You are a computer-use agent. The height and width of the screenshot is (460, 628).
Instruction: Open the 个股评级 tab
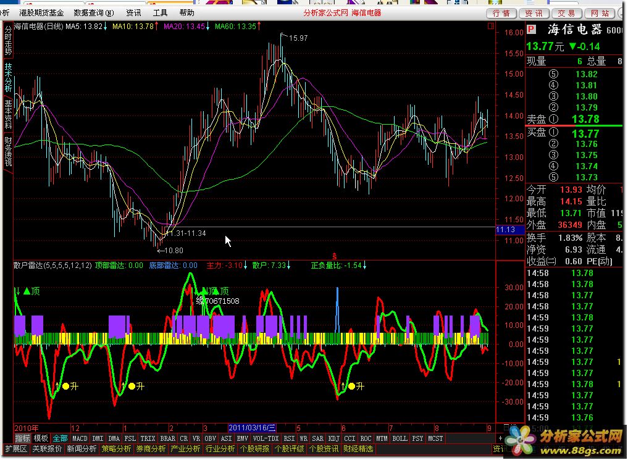289,449
